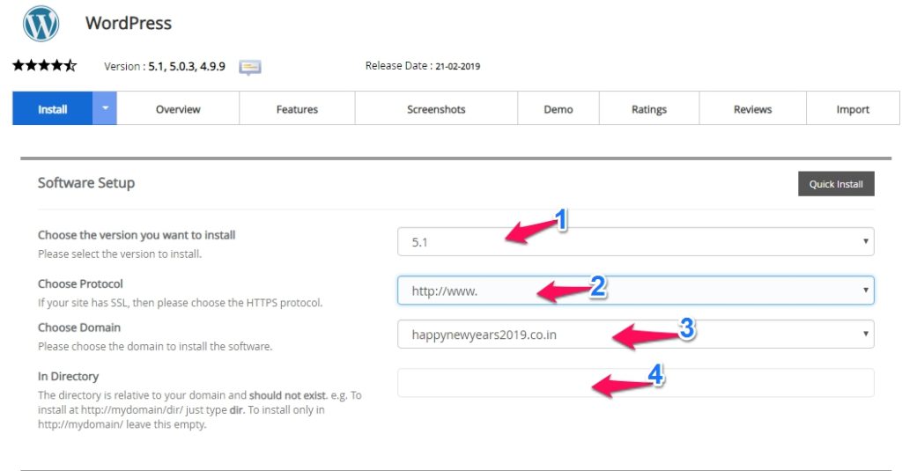Click the star rating icons
The width and height of the screenshot is (902, 471).
pyautogui.click(x=44, y=65)
